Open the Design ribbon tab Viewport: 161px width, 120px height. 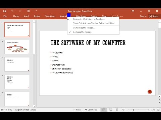click(x=37, y=16)
